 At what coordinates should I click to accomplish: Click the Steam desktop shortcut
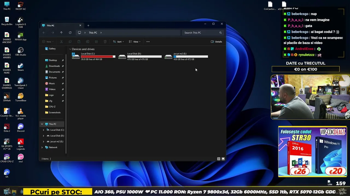[21, 67]
